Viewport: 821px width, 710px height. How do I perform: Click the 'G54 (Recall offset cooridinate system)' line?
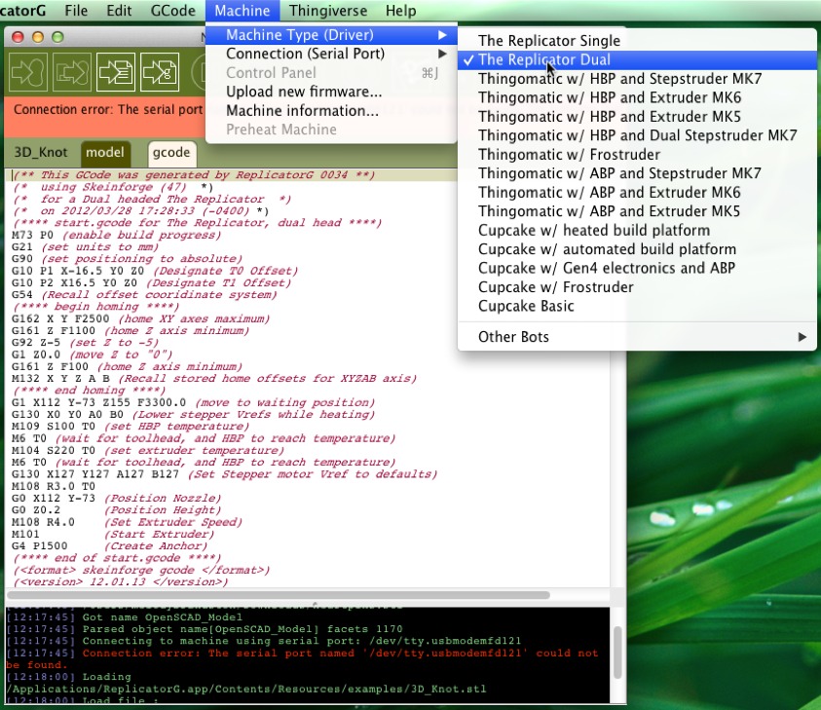coord(144,294)
